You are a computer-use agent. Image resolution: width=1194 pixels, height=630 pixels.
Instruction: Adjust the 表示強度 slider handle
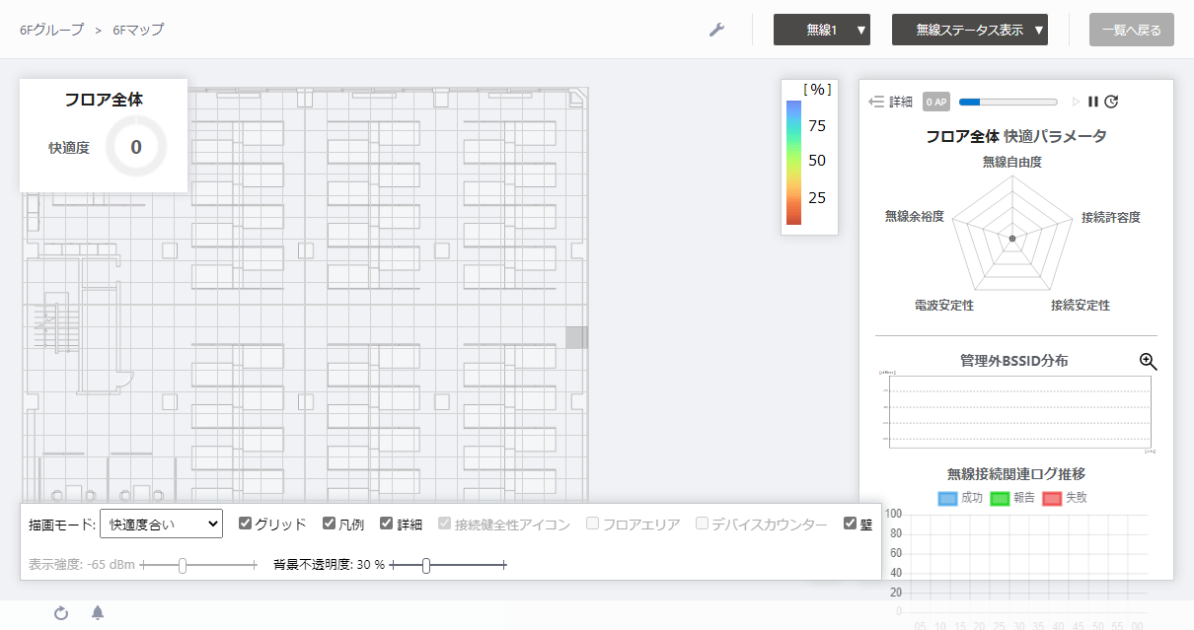pyautogui.click(x=183, y=565)
